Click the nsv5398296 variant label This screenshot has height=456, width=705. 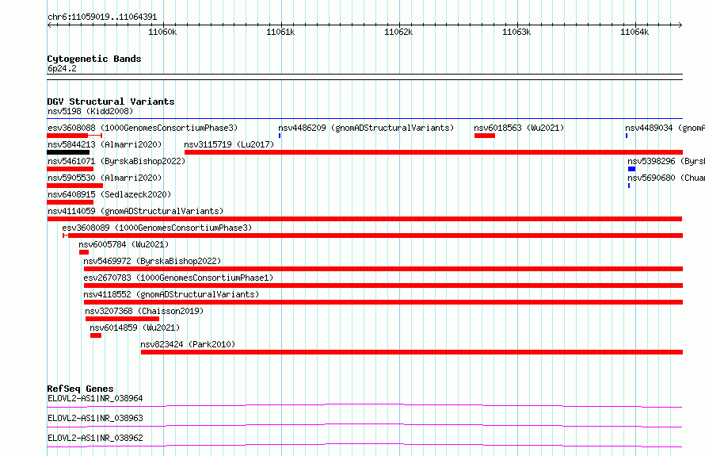pyautogui.click(x=666, y=161)
